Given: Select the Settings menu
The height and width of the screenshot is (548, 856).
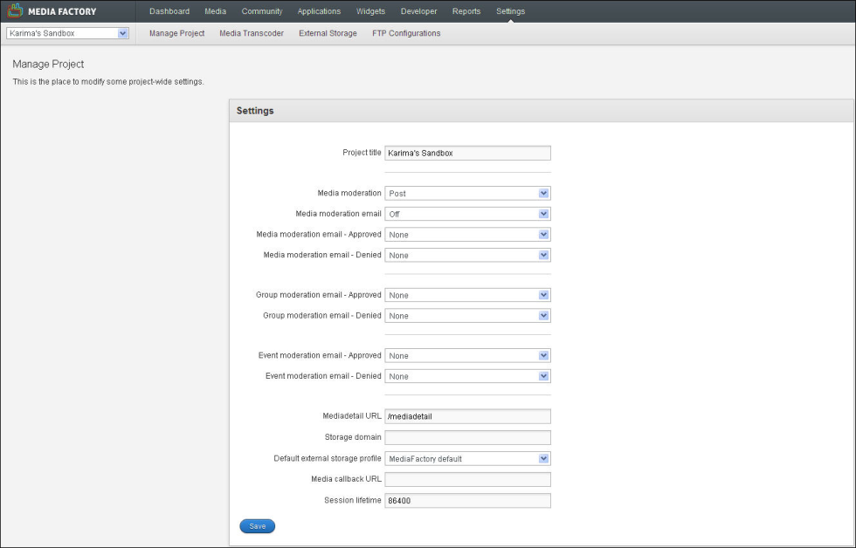Looking at the screenshot, I should [510, 11].
